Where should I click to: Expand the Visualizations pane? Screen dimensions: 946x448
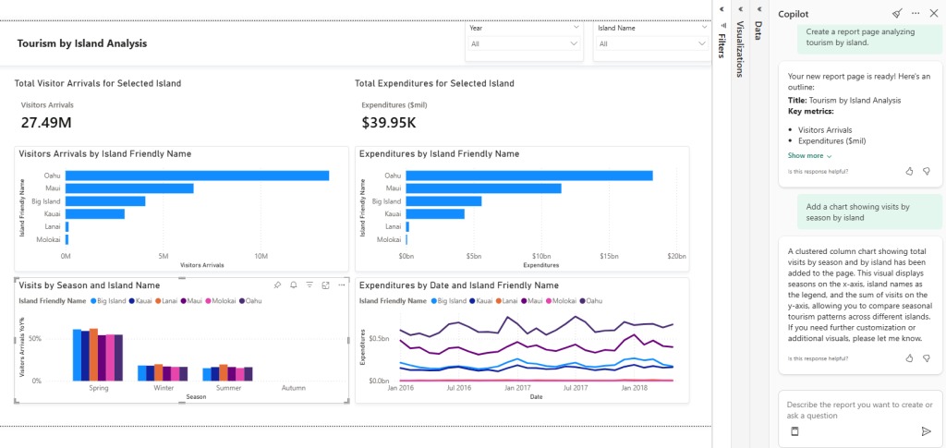[x=740, y=10]
